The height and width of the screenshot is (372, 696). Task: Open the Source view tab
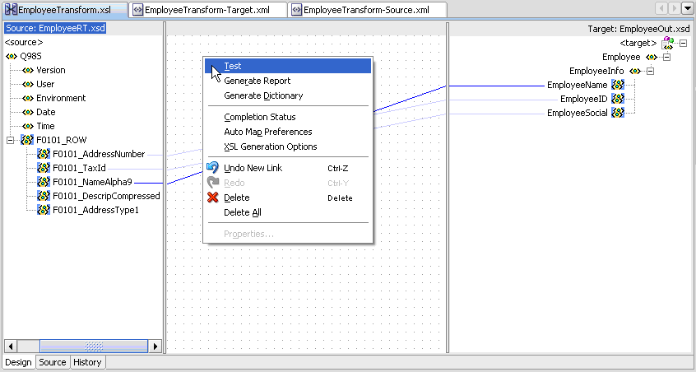point(53,362)
